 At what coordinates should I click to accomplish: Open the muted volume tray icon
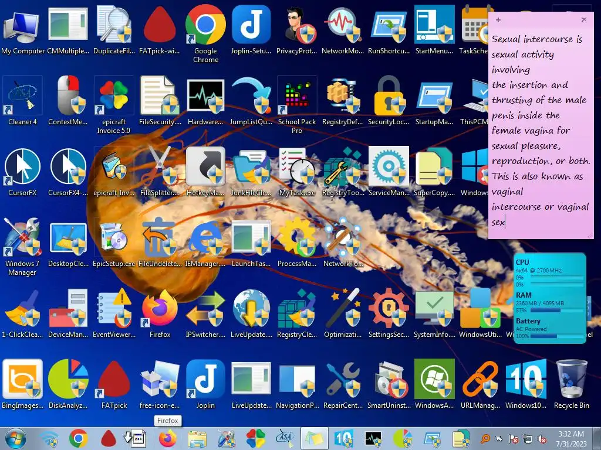[x=542, y=438]
